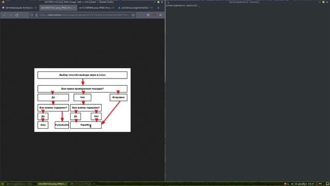Click the PipeWire box in flowchart

point(86,125)
